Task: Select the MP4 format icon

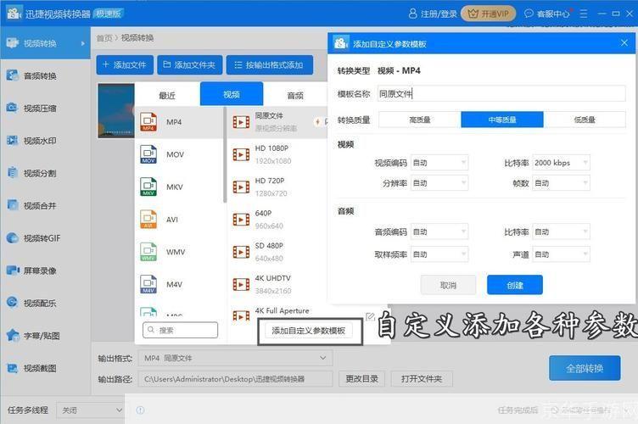Action: [x=148, y=122]
